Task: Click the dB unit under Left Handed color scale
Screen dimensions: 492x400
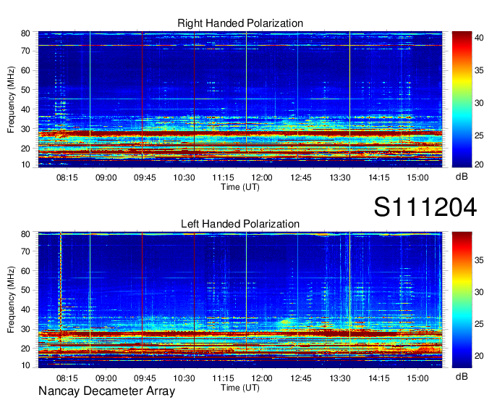Action: pyautogui.click(x=462, y=377)
